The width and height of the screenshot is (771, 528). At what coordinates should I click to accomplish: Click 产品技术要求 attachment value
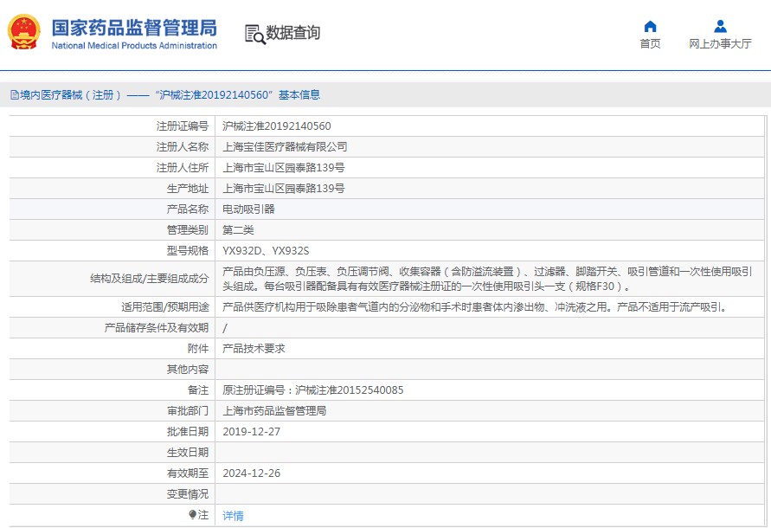[254, 348]
